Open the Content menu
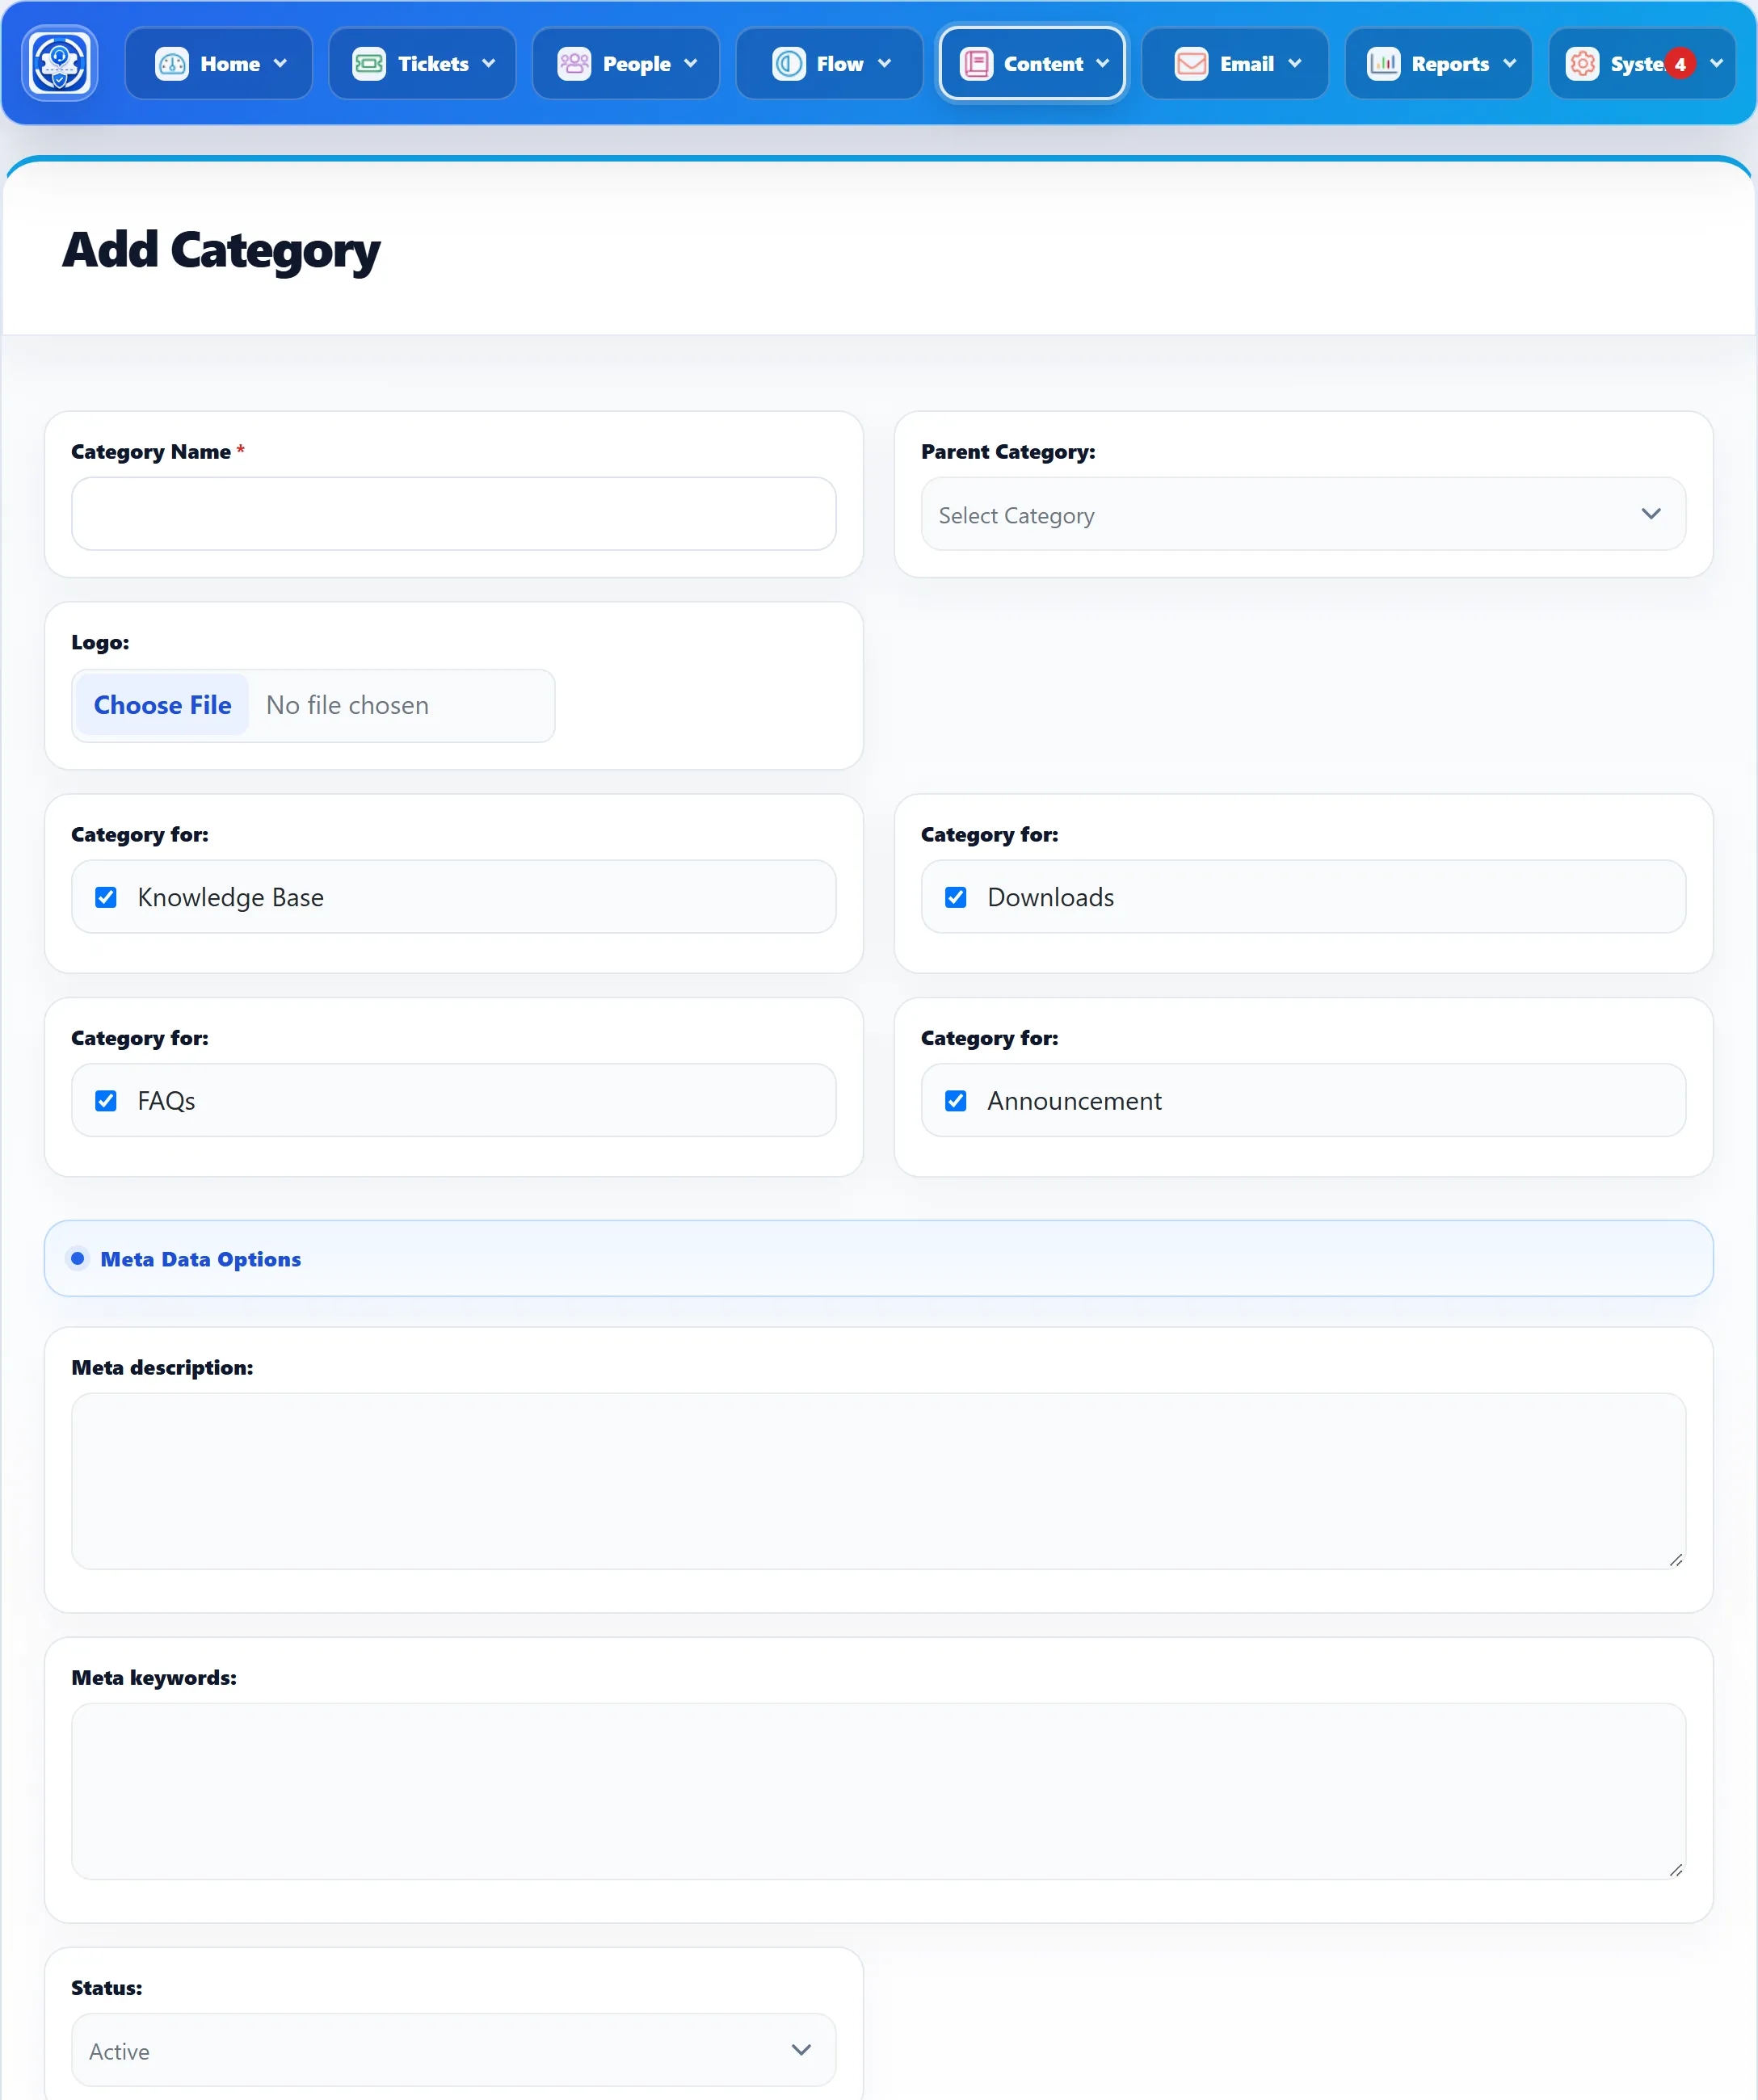 pos(1032,64)
